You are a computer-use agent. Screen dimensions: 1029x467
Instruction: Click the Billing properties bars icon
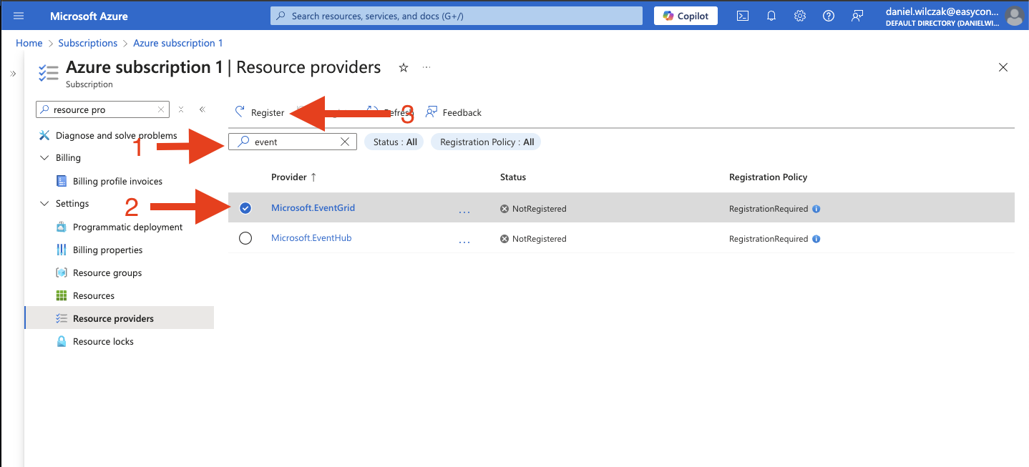click(62, 250)
